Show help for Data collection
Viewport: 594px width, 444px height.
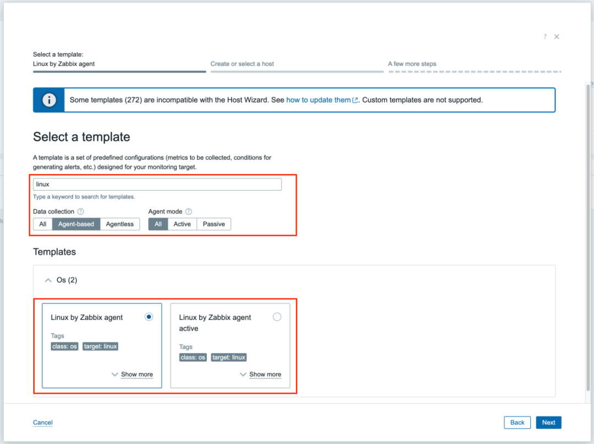(x=81, y=212)
